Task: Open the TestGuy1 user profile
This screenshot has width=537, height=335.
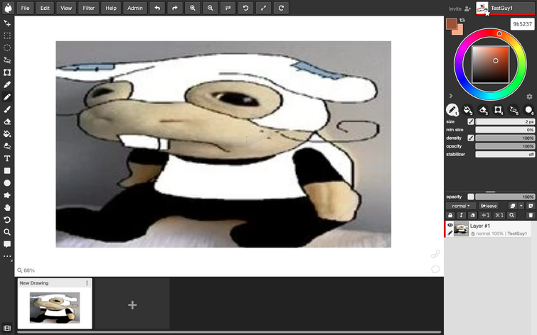Action: [506, 9]
